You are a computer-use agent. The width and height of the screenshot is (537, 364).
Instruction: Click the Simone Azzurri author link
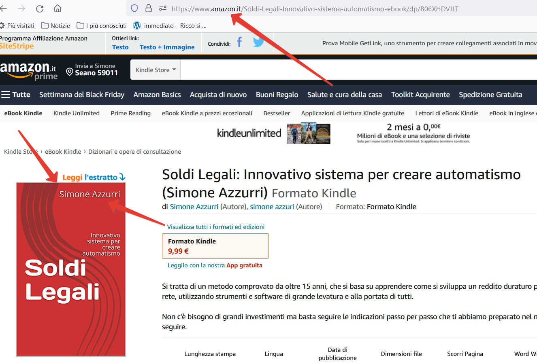click(194, 207)
